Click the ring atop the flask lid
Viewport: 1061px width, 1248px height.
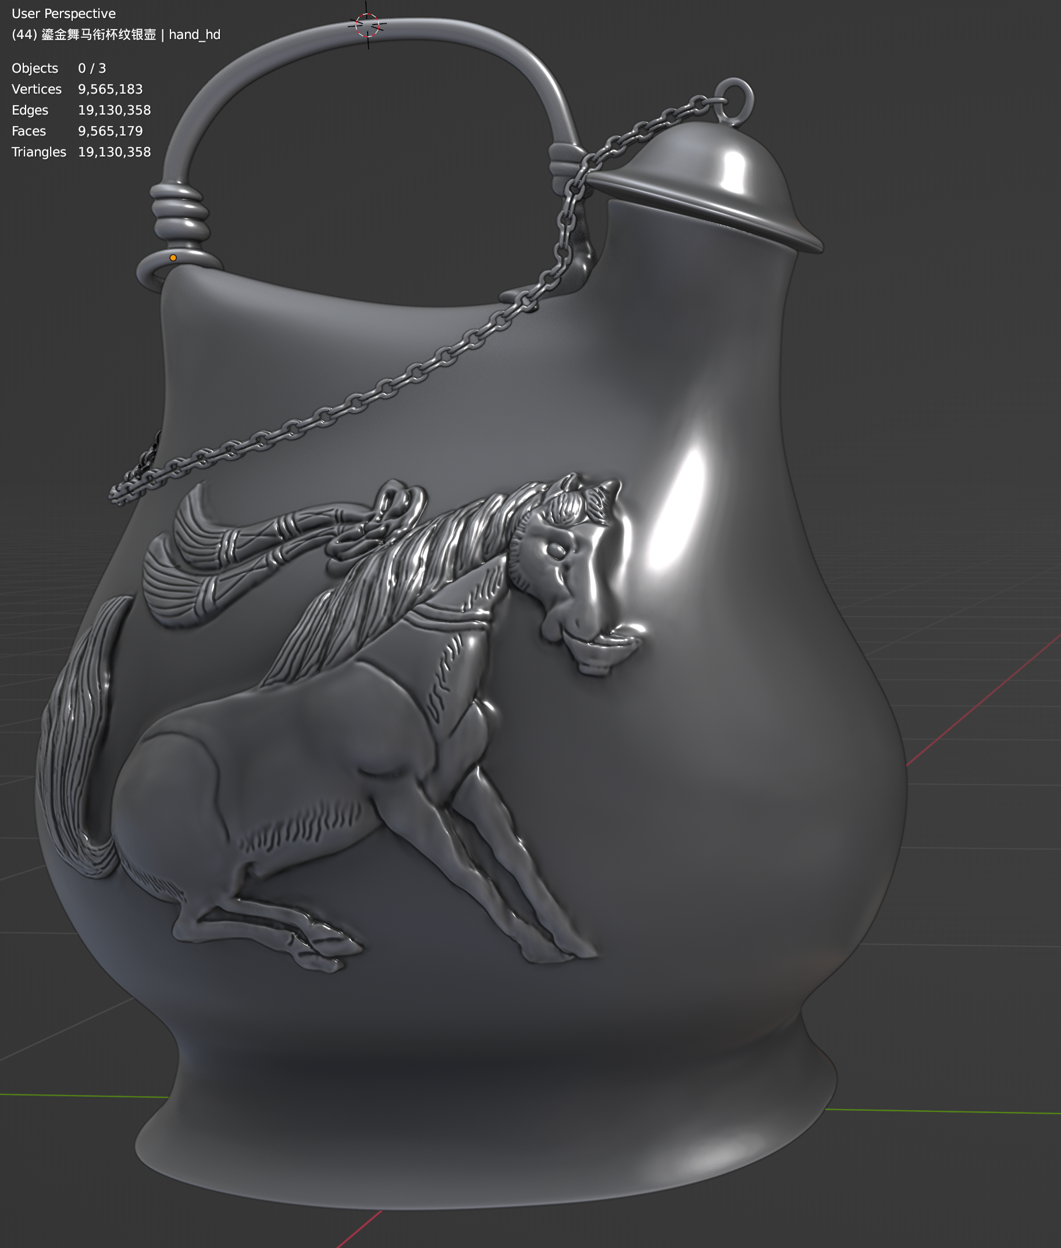click(x=734, y=101)
